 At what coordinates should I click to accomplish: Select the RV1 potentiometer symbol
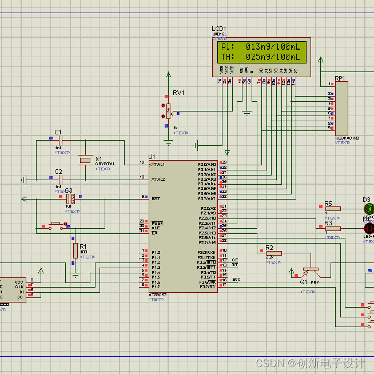(x=168, y=111)
